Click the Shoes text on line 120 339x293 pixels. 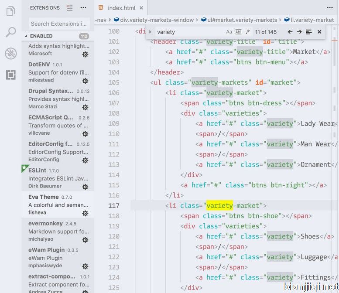[x=310, y=236]
